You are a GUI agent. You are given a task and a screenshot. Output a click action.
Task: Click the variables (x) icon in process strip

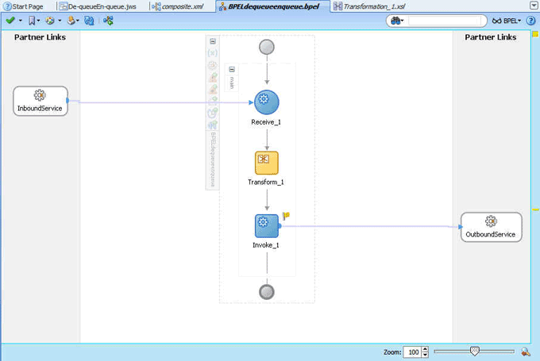(x=213, y=53)
